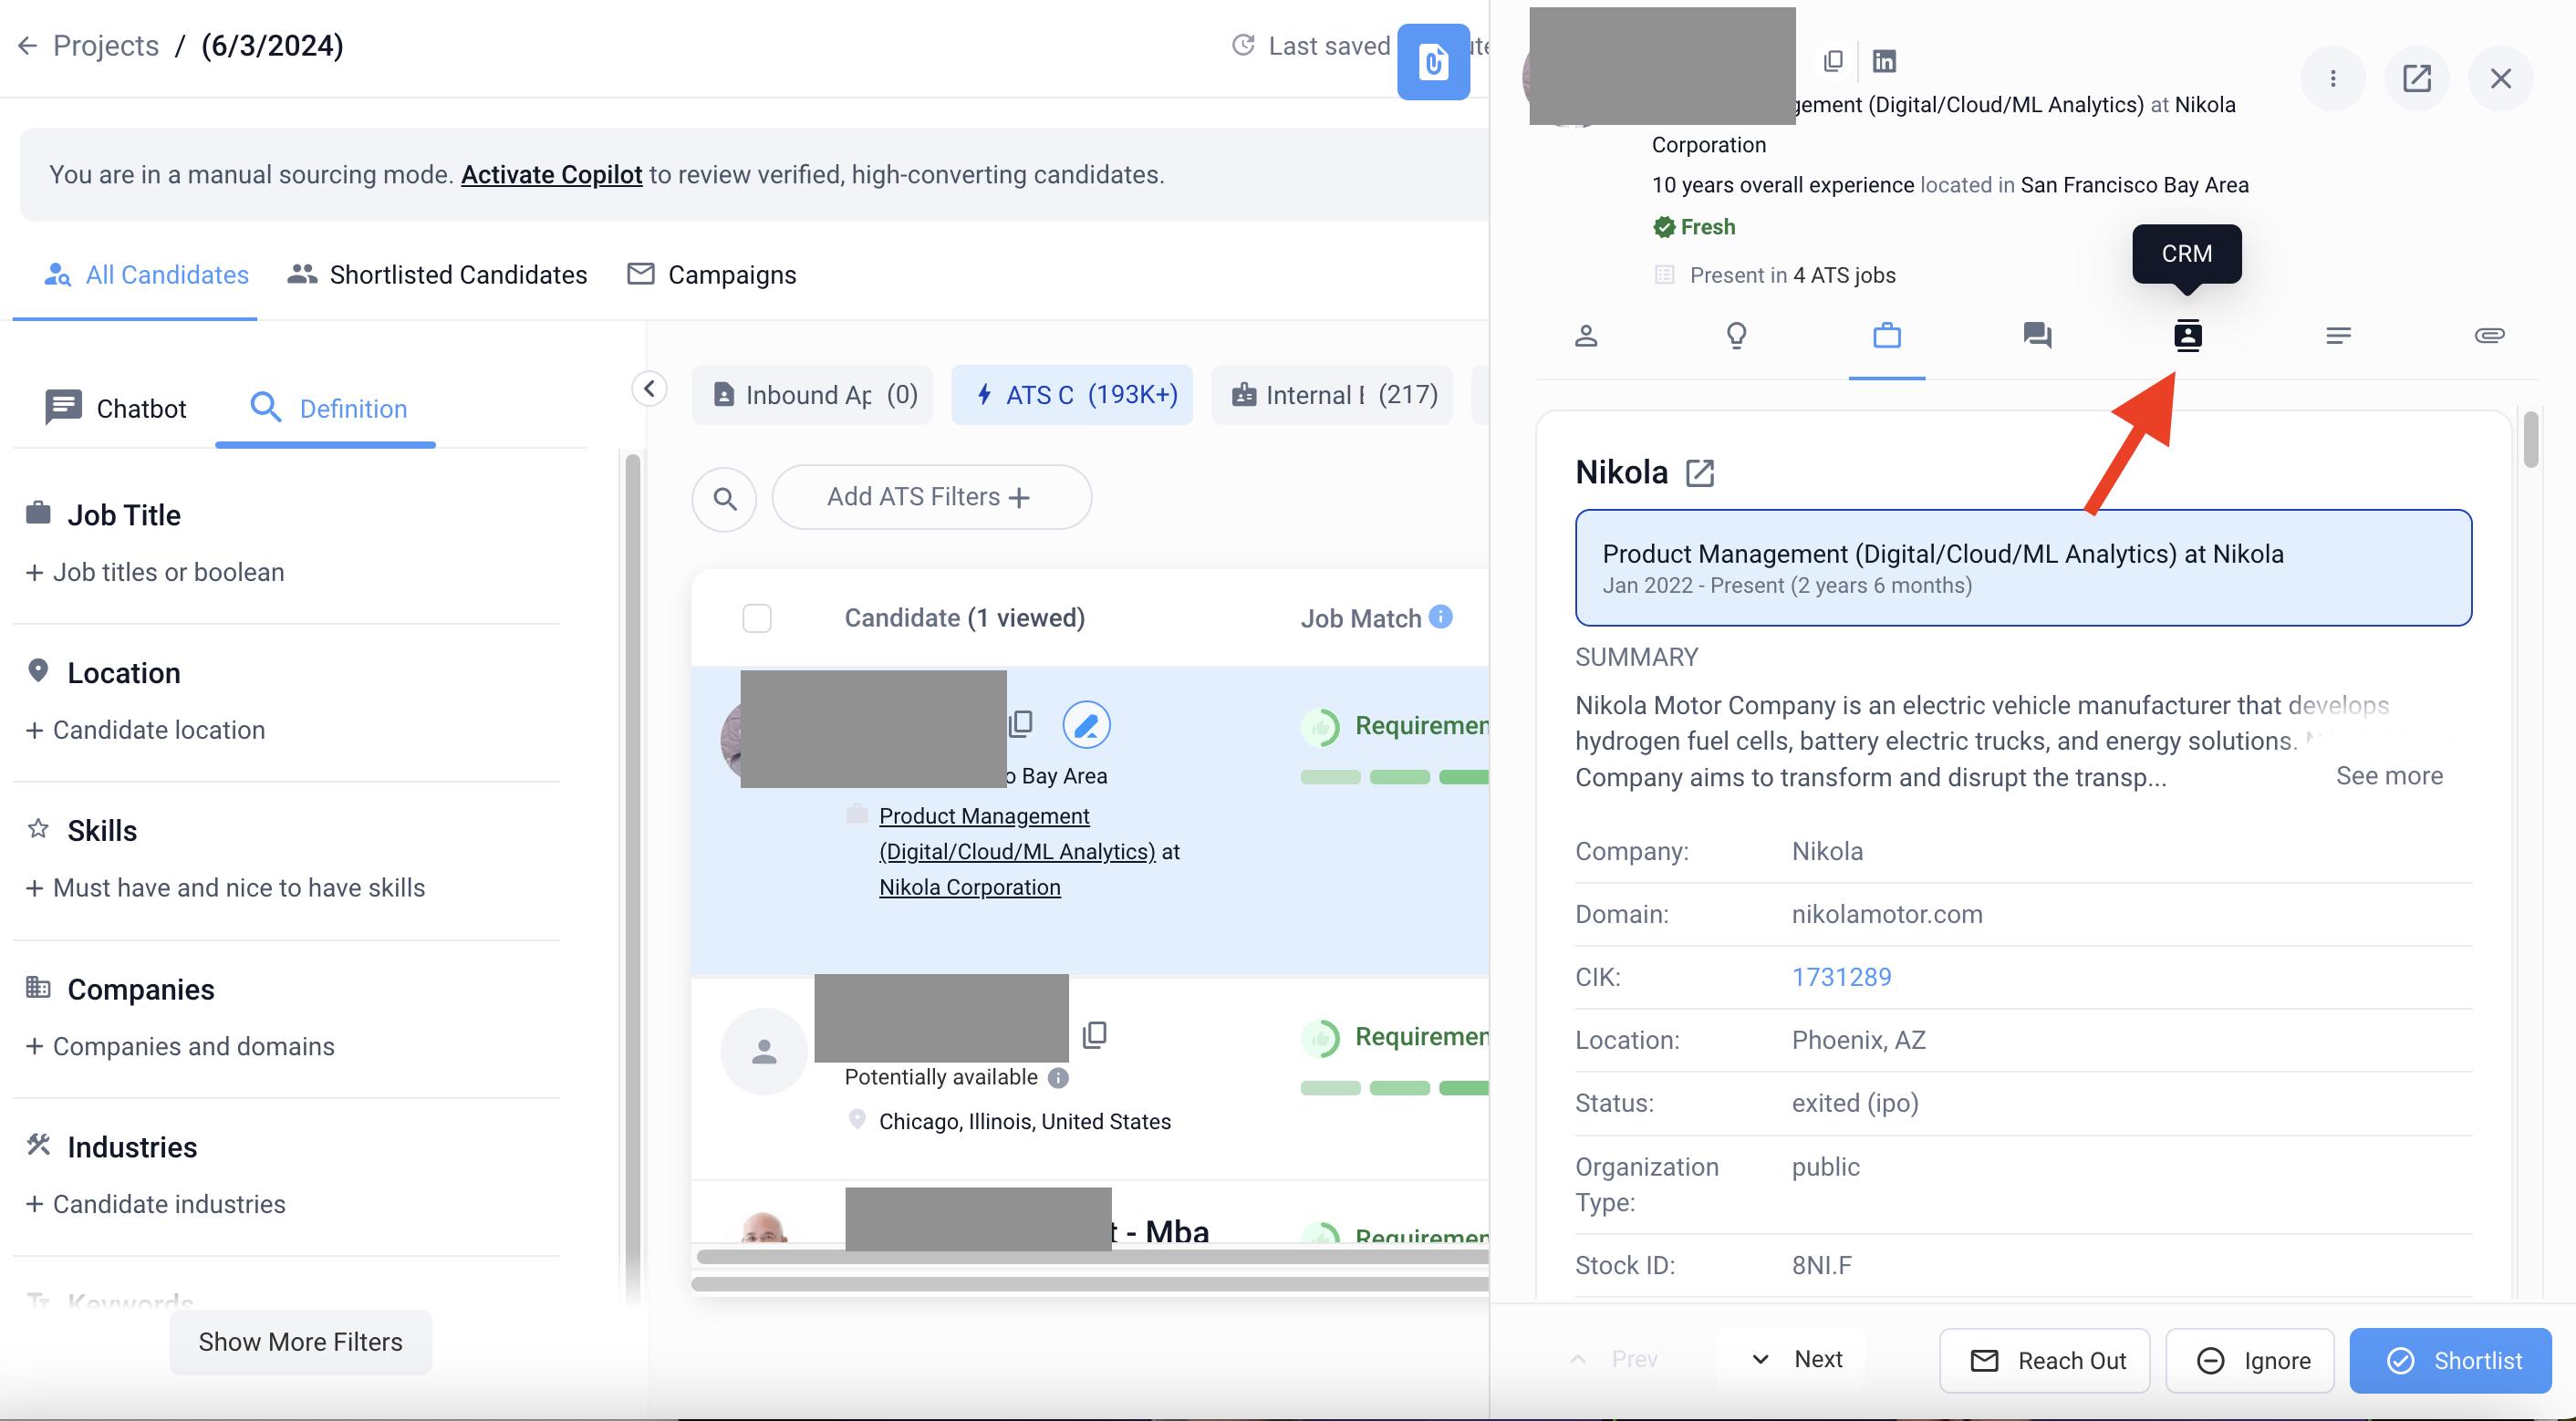
Task: Open the three-dot more options menu
Action: [x=2332, y=78]
